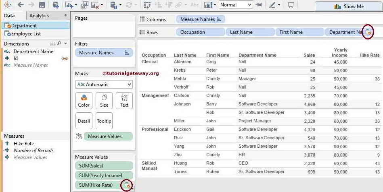Select the Occupation pill on Rows
This screenshot has width=383, height=192.
(x=200, y=32)
